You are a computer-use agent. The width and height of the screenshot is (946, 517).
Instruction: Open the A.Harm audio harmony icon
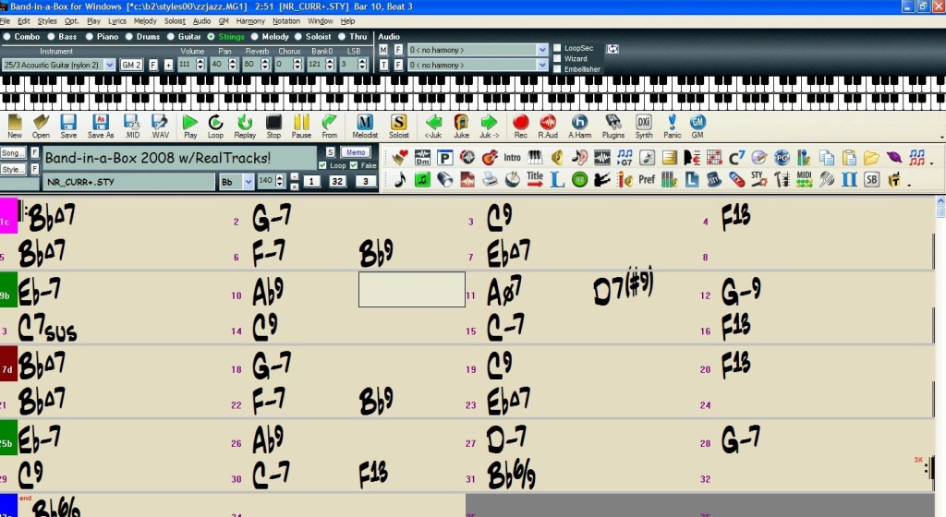pyautogui.click(x=579, y=126)
